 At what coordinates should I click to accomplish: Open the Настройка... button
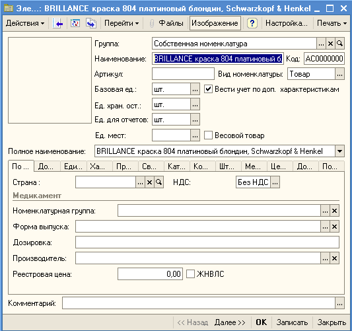287,23
